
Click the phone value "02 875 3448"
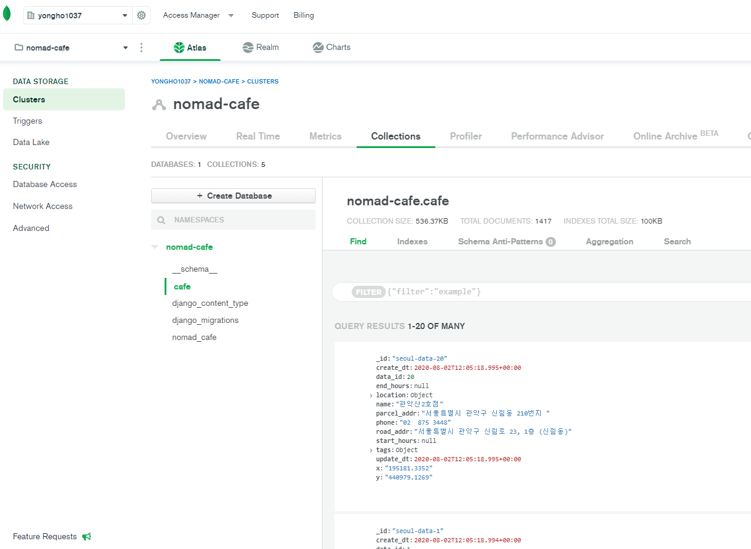(x=425, y=422)
